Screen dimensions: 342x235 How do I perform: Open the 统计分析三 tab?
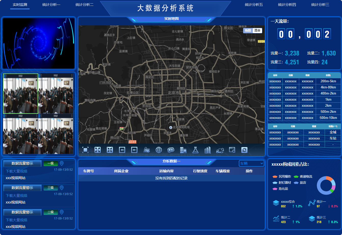tap(320, 5)
